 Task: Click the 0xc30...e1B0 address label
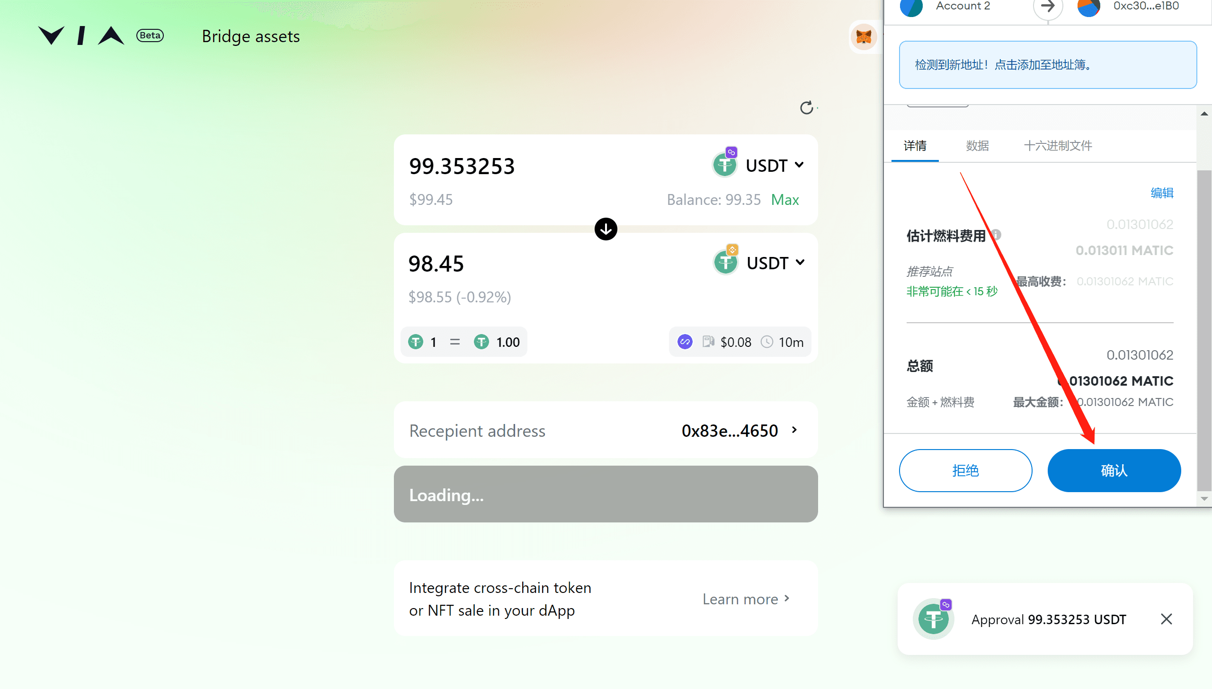pos(1146,6)
